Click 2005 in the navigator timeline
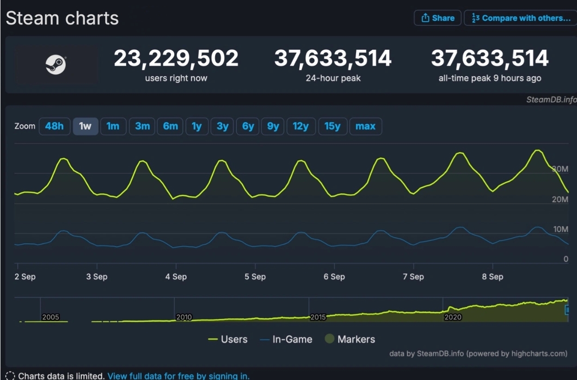 tap(50, 317)
